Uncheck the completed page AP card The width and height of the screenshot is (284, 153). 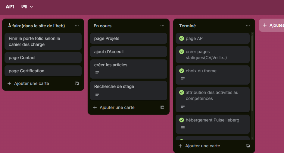point(182,38)
